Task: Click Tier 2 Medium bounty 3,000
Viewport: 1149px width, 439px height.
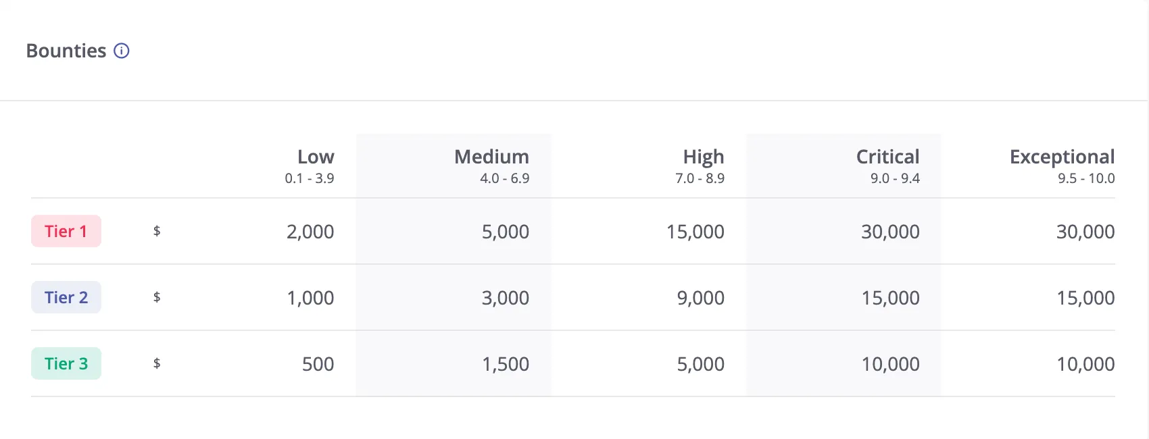Action: pyautogui.click(x=505, y=298)
